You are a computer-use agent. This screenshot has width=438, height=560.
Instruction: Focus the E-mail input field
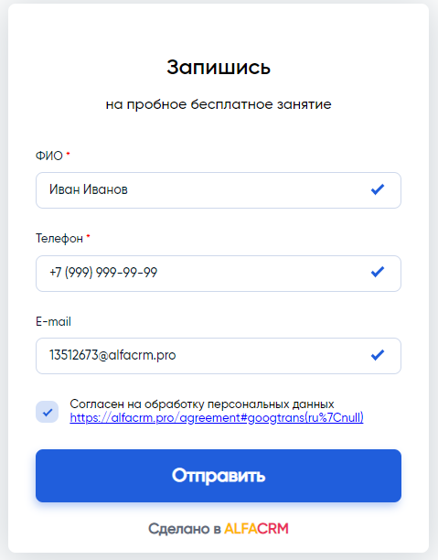pos(219,356)
